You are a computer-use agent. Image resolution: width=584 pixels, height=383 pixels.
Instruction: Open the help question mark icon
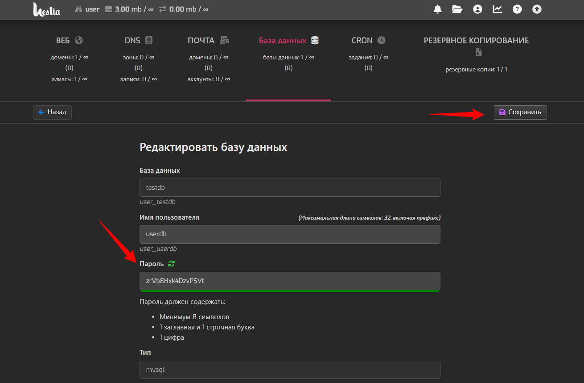tap(517, 9)
